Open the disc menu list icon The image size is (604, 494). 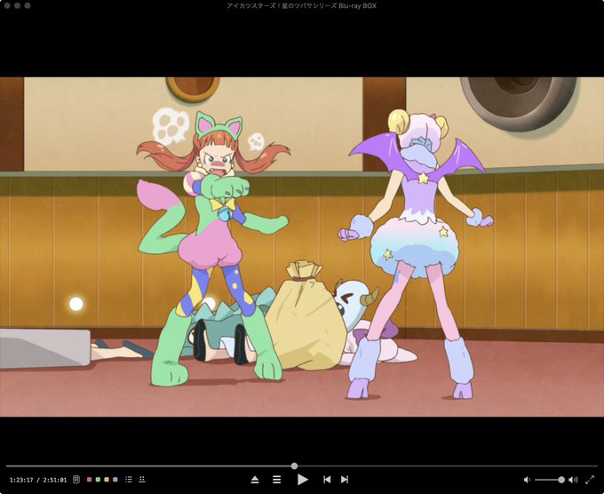coord(276,480)
